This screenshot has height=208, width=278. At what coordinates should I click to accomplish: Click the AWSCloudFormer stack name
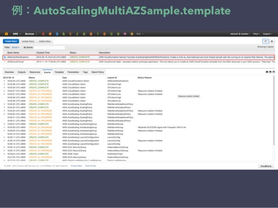(x=16, y=62)
